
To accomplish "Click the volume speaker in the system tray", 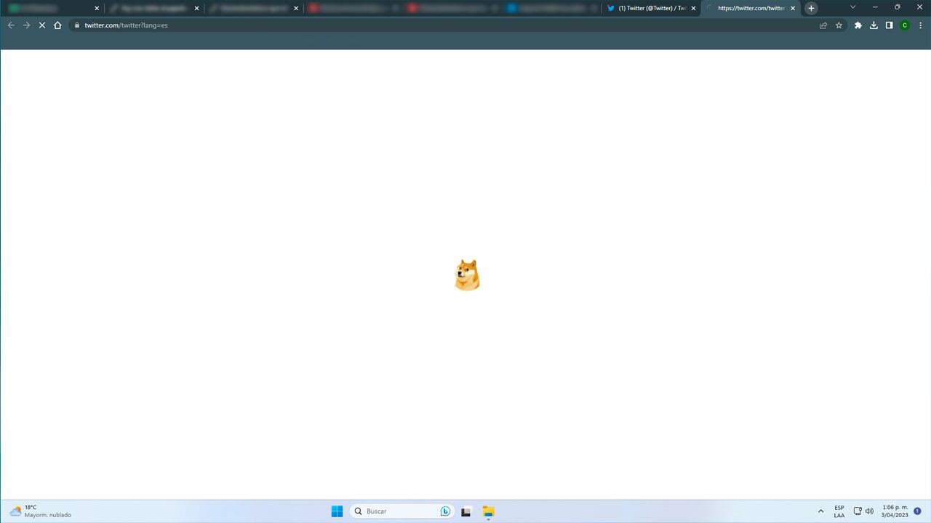I will 870,511.
